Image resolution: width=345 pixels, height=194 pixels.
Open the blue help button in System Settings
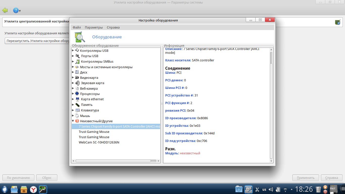point(16,10)
